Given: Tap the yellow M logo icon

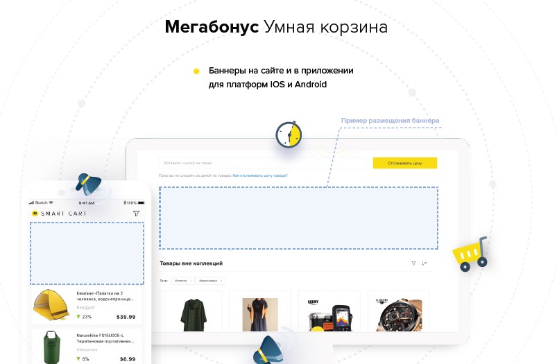Looking at the screenshot, I should tap(35, 214).
